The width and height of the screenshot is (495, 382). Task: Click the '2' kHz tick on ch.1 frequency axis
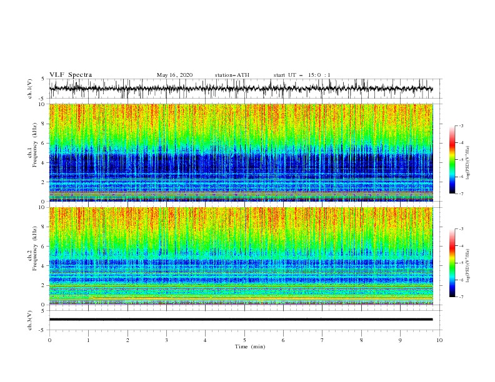44,182
